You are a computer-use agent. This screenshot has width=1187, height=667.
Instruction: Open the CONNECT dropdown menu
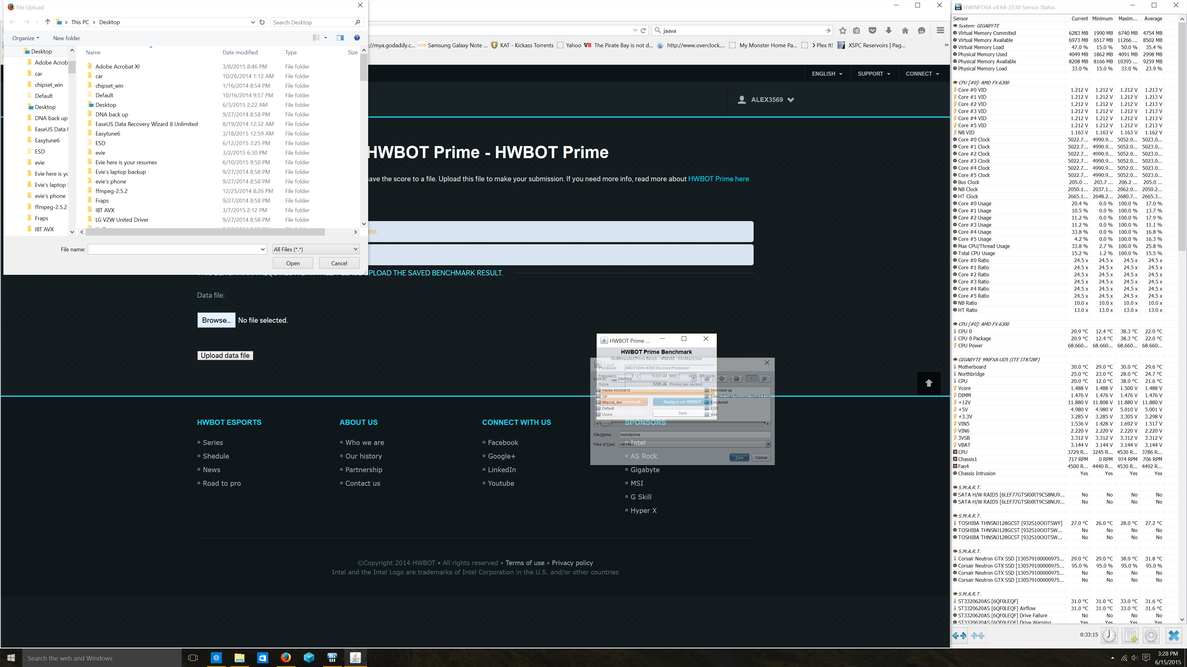click(x=922, y=74)
